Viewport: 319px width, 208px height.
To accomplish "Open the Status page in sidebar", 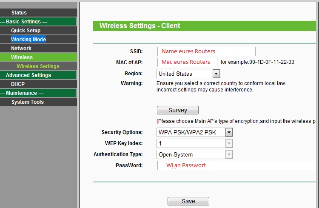I will [19, 13].
